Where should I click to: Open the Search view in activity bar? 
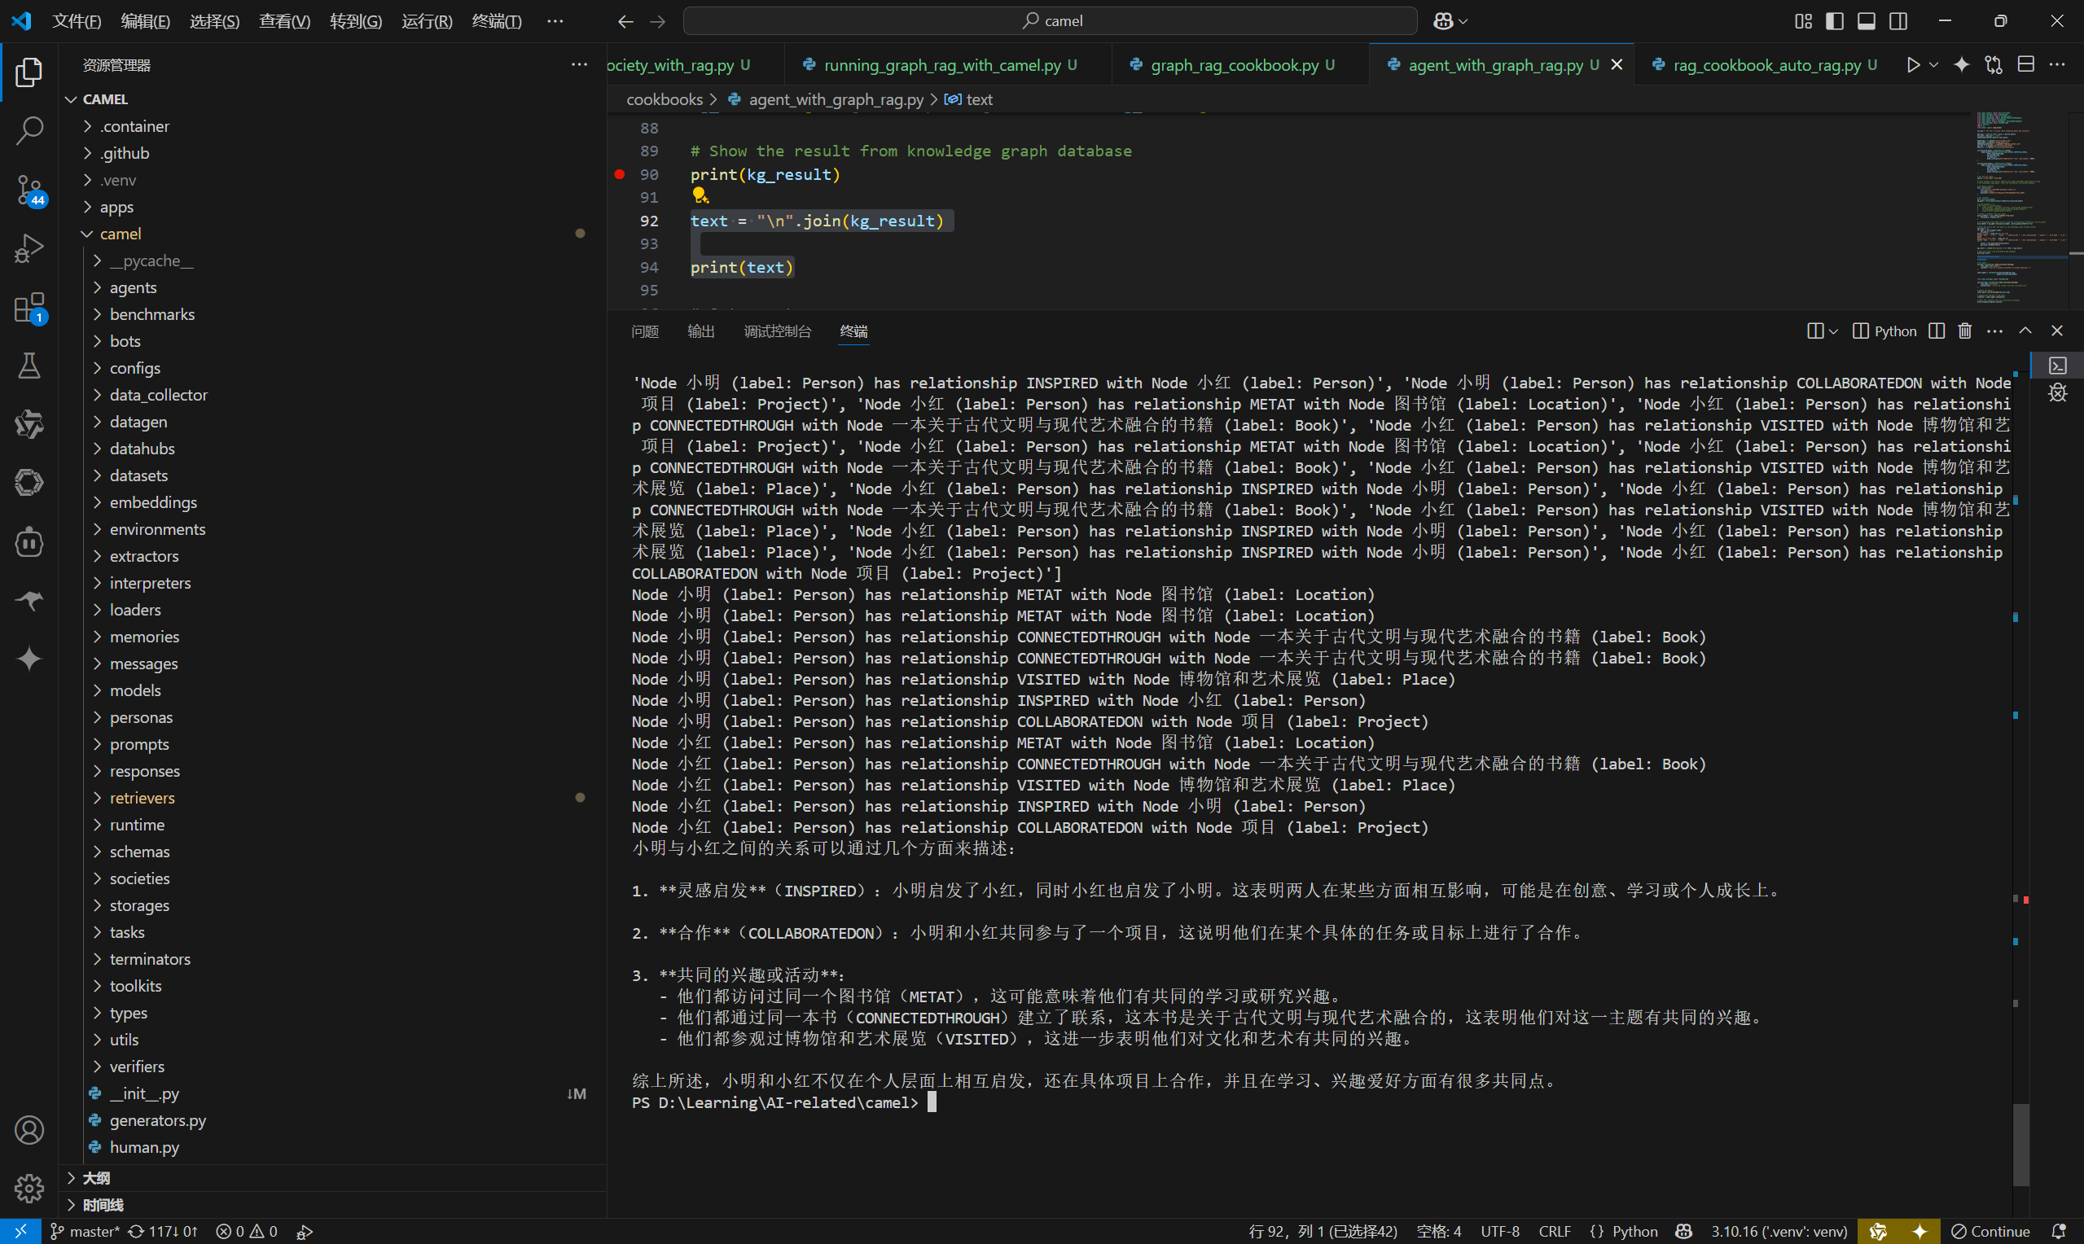coord(29,130)
